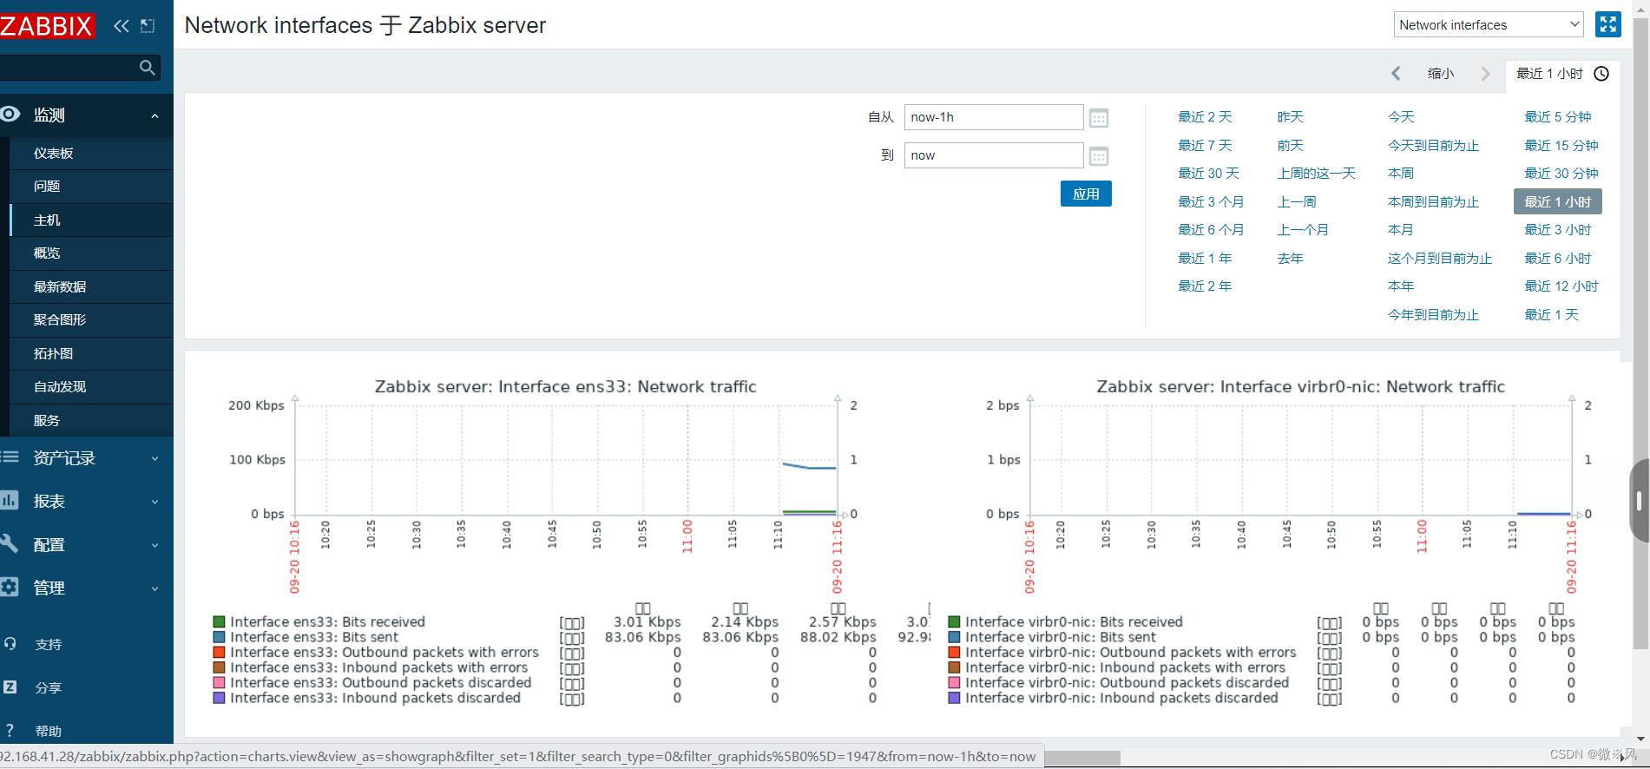Select 本周 time range
The height and width of the screenshot is (769, 1650).
(1401, 173)
